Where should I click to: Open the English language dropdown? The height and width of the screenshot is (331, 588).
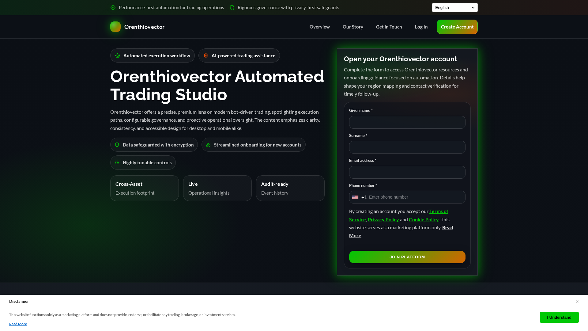pos(455,7)
